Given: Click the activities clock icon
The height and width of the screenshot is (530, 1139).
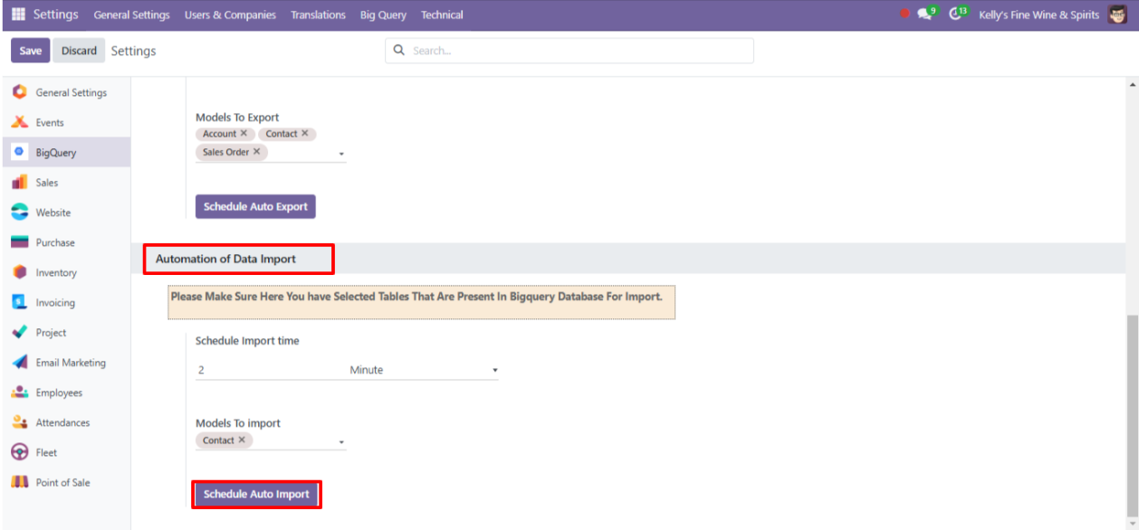Looking at the screenshot, I should pyautogui.click(x=954, y=14).
